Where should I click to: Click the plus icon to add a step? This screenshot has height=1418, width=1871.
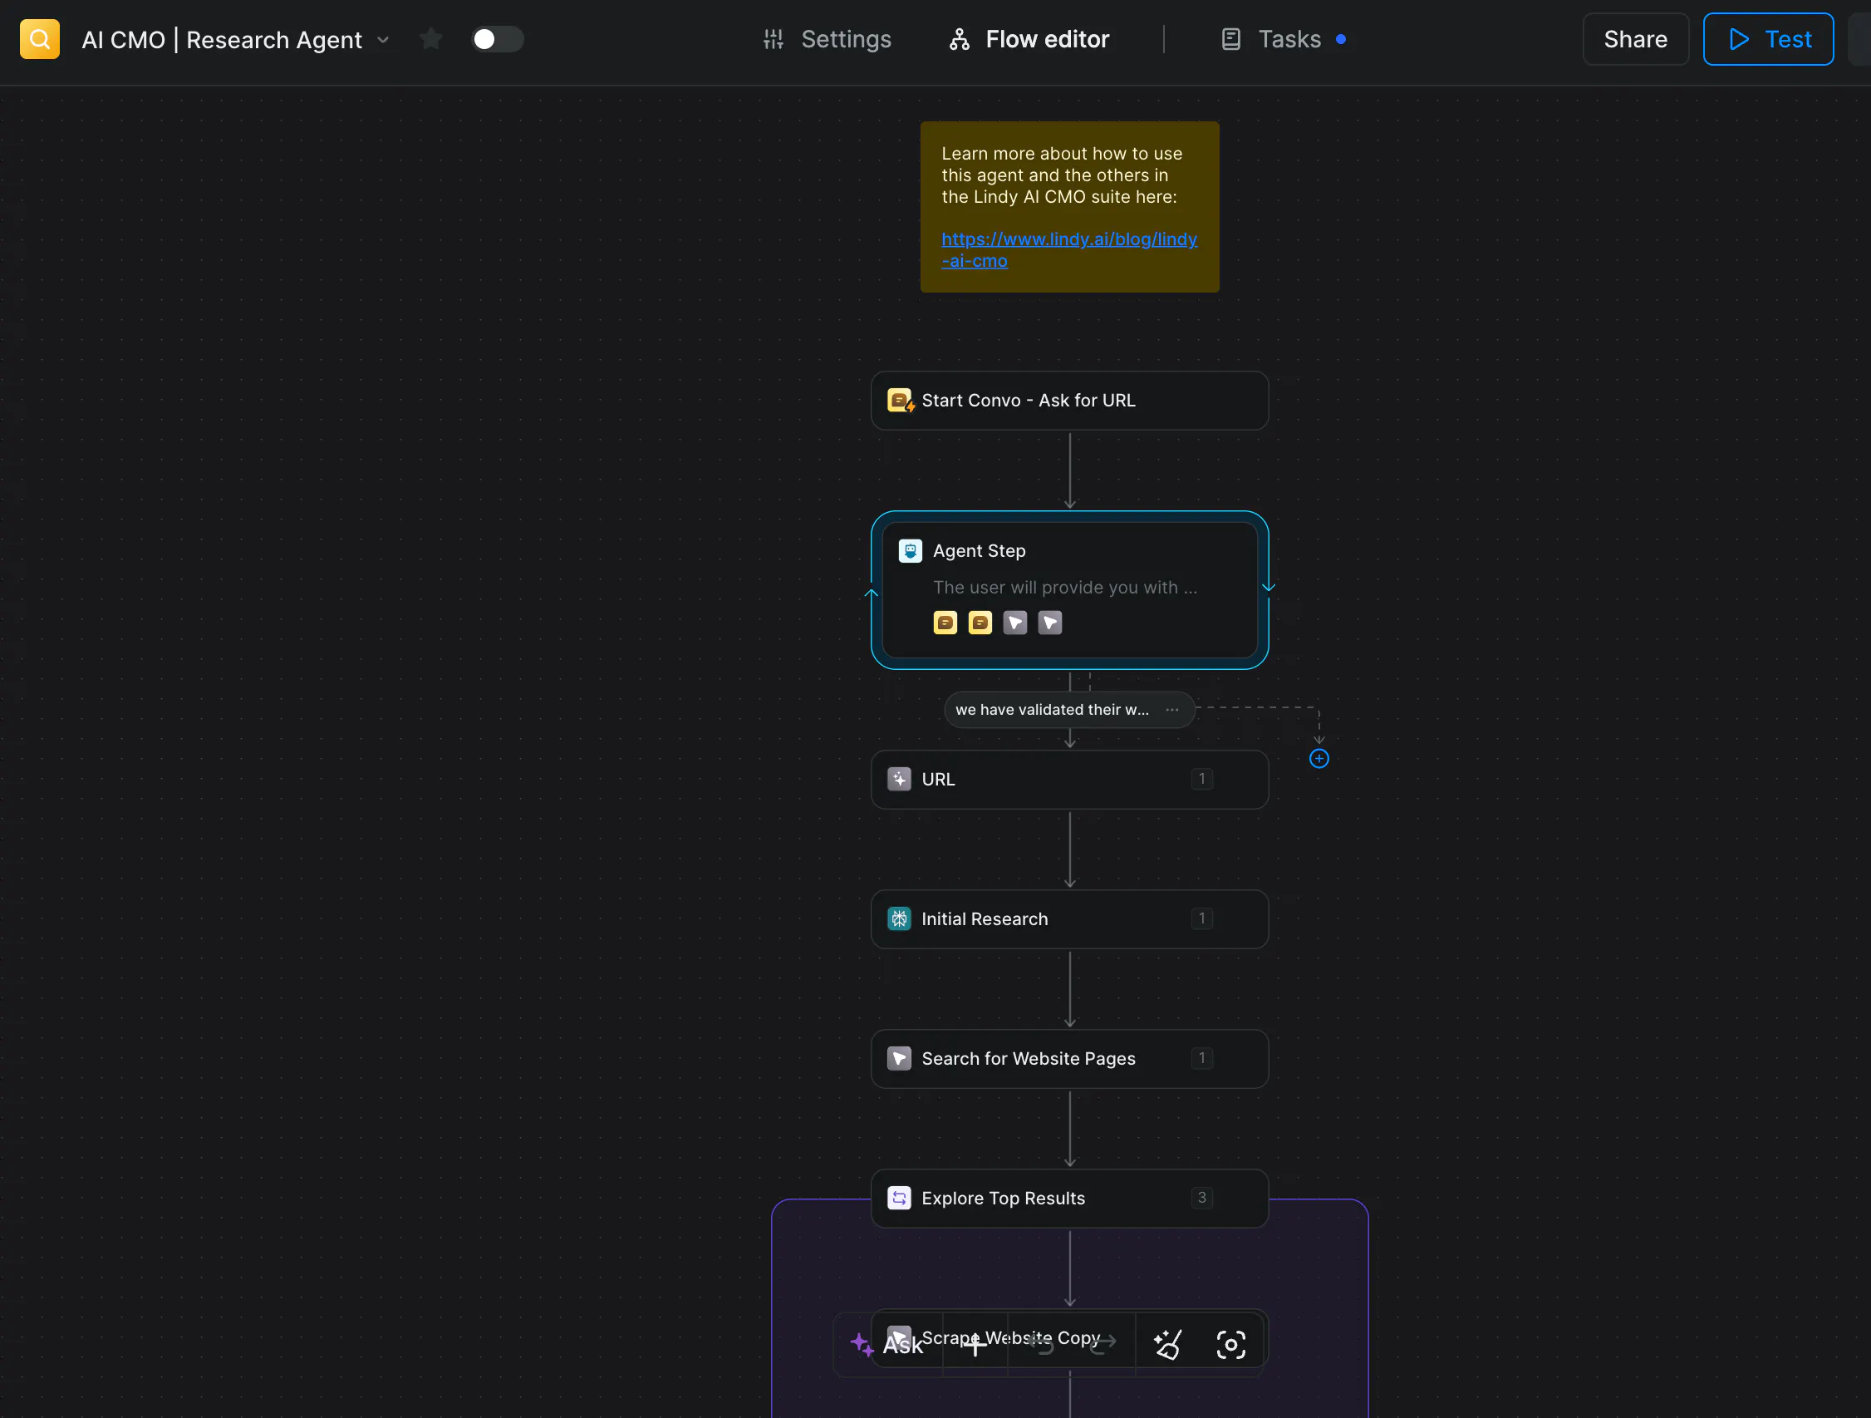975,1343
